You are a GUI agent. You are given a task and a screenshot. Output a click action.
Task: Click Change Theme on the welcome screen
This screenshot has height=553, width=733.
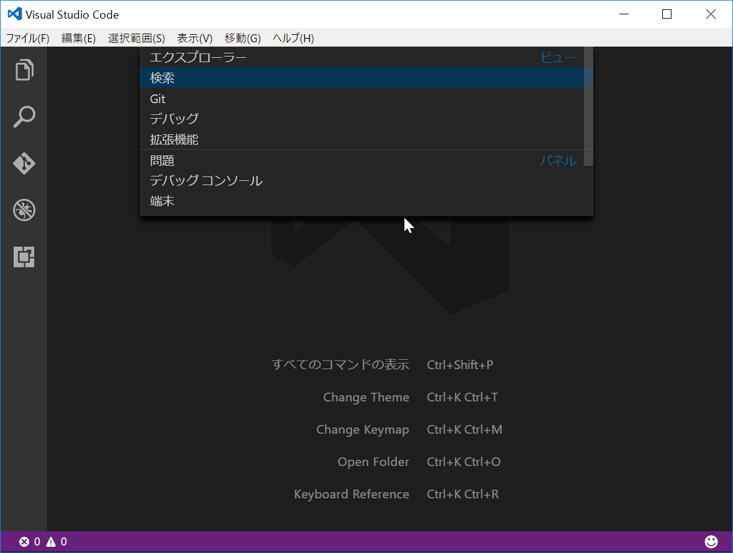(x=366, y=397)
